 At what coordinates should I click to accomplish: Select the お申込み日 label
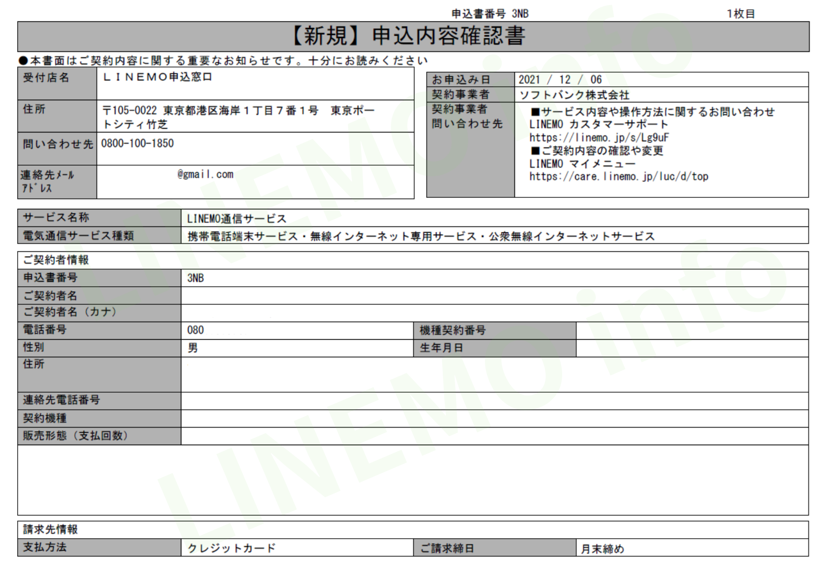(x=461, y=79)
